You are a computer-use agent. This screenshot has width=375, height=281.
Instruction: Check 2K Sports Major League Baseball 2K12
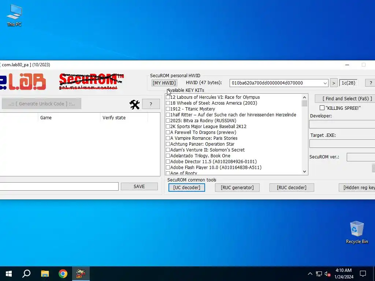pyautogui.click(x=168, y=126)
